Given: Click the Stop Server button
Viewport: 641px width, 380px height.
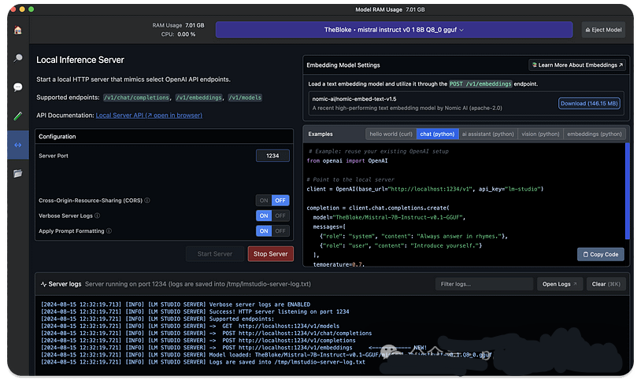Looking at the screenshot, I should pos(271,254).
